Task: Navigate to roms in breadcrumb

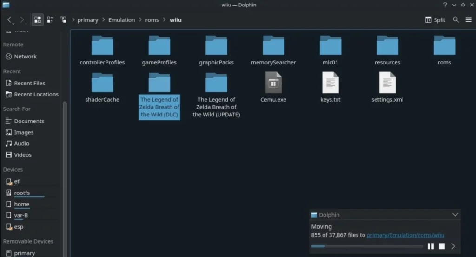Action: pos(152,20)
